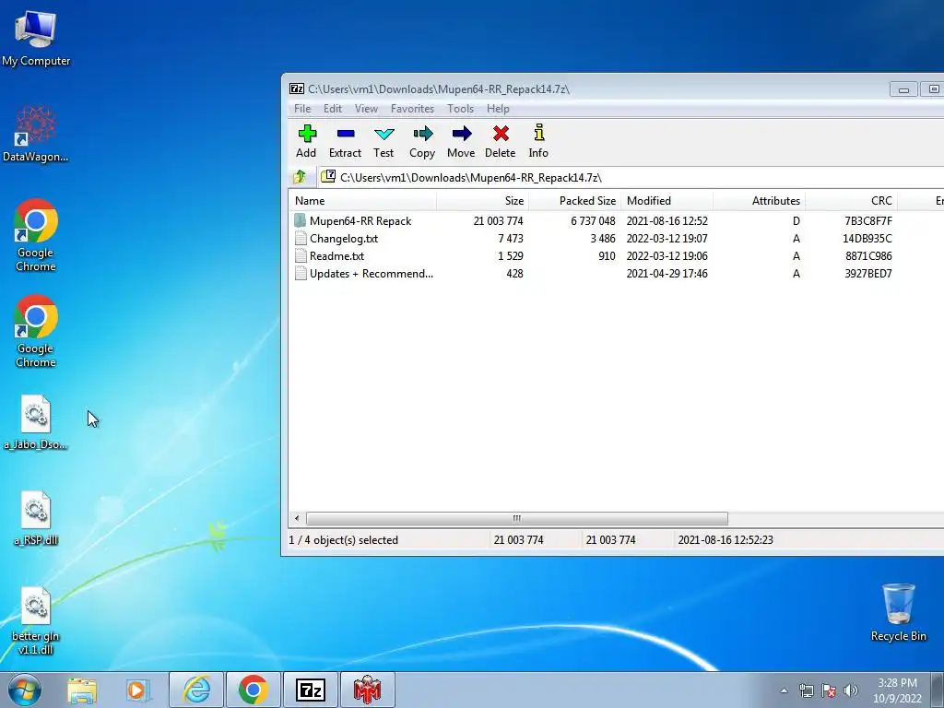Image resolution: width=944 pixels, height=708 pixels.
Task: Select the Mupen64-RR Repack folder row
Action: coord(616,221)
